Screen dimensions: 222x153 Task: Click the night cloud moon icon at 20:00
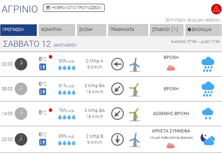207,139
